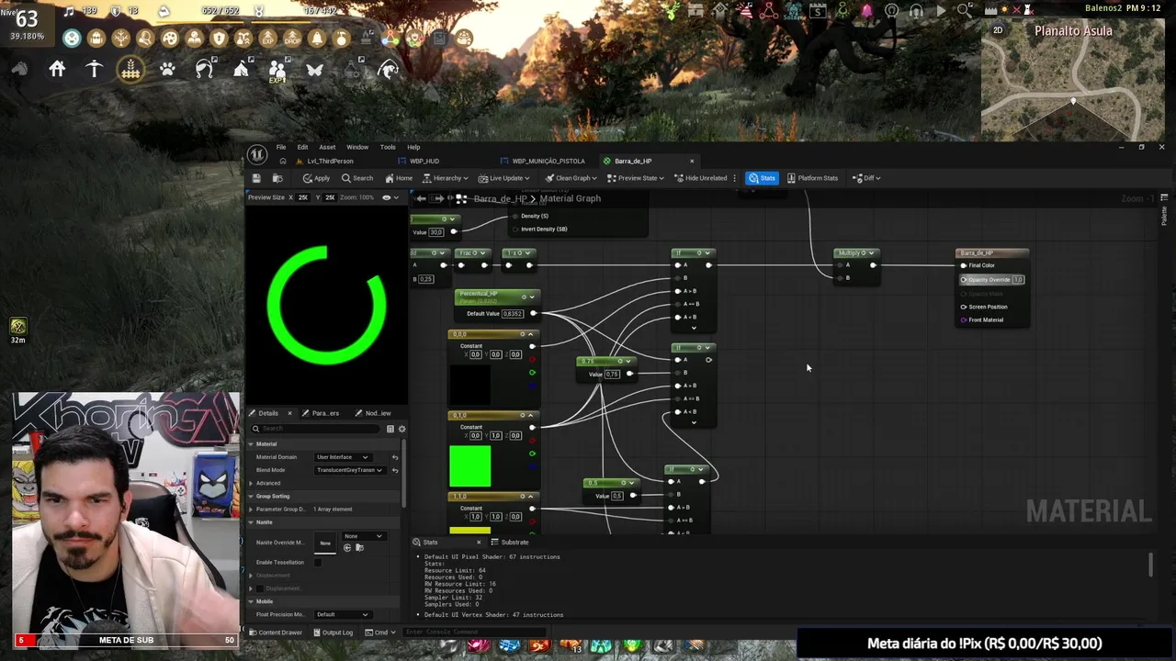Click the Percentual_HP Default Value field
Screen dimensions: 1176x661
[512, 314]
